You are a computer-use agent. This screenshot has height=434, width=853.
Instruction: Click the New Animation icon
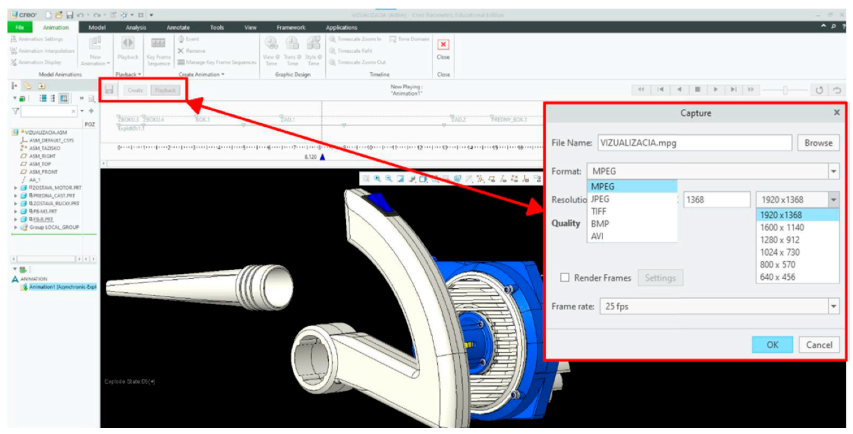pos(95,43)
